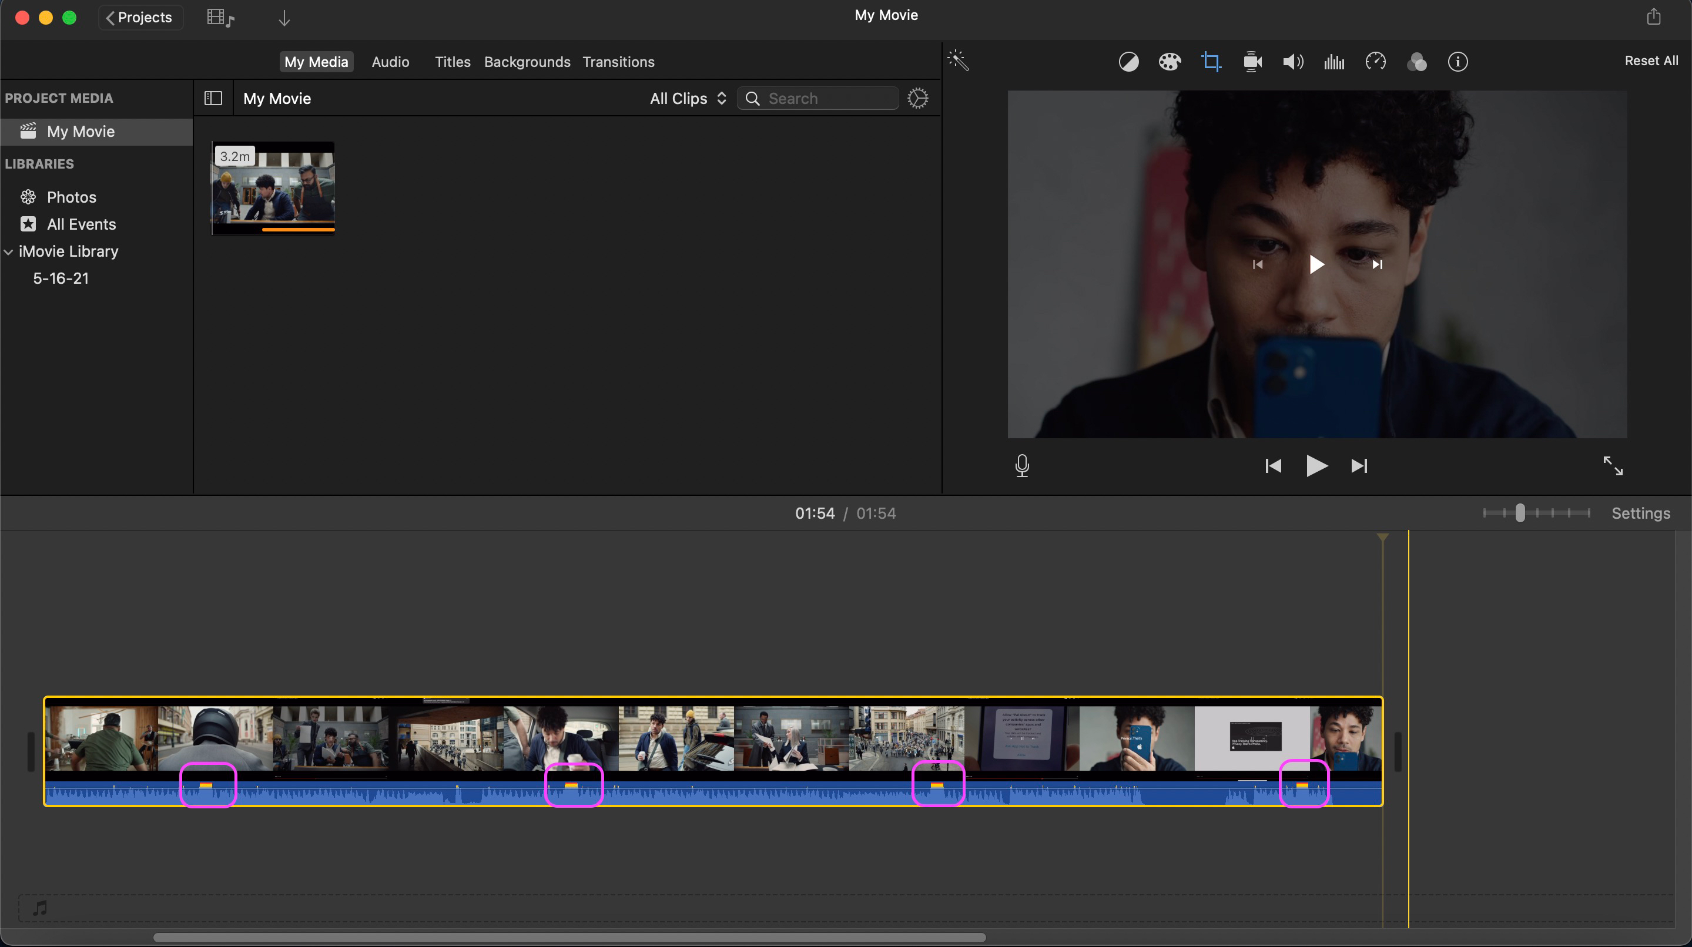Record voiceover with microphone icon
This screenshot has height=947, width=1692.
pyautogui.click(x=1022, y=465)
